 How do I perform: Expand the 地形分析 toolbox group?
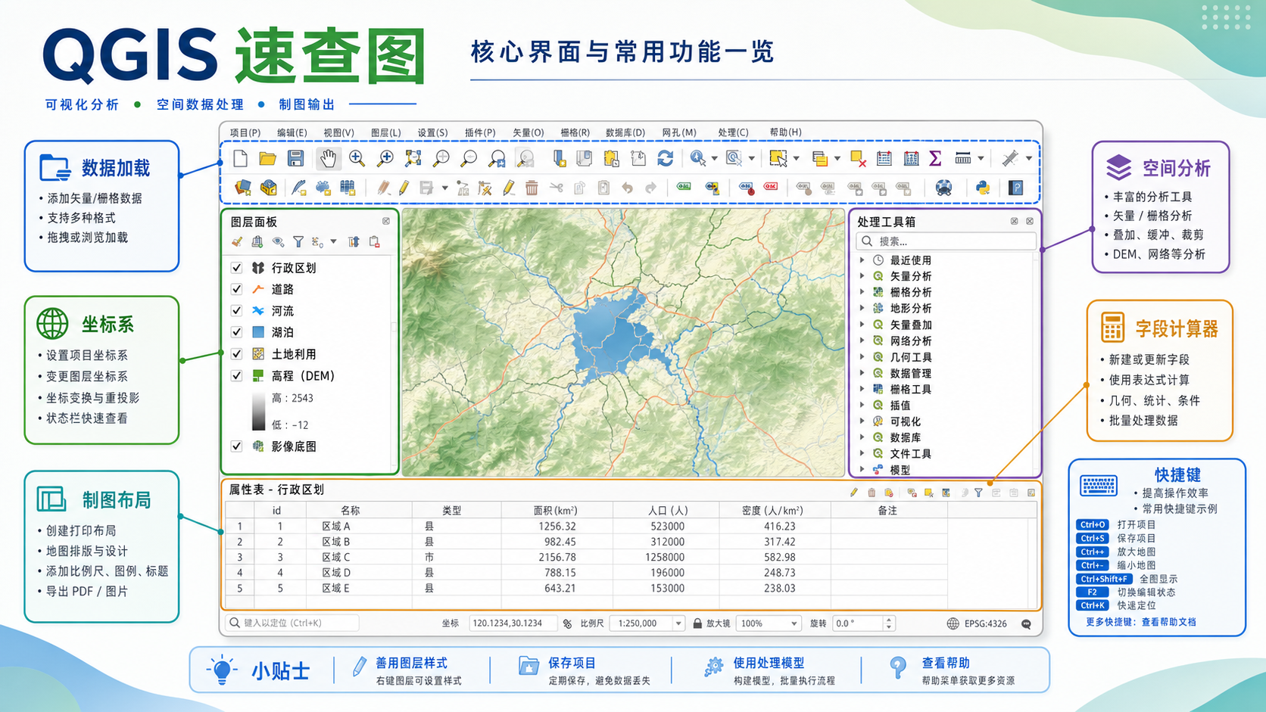(x=862, y=308)
